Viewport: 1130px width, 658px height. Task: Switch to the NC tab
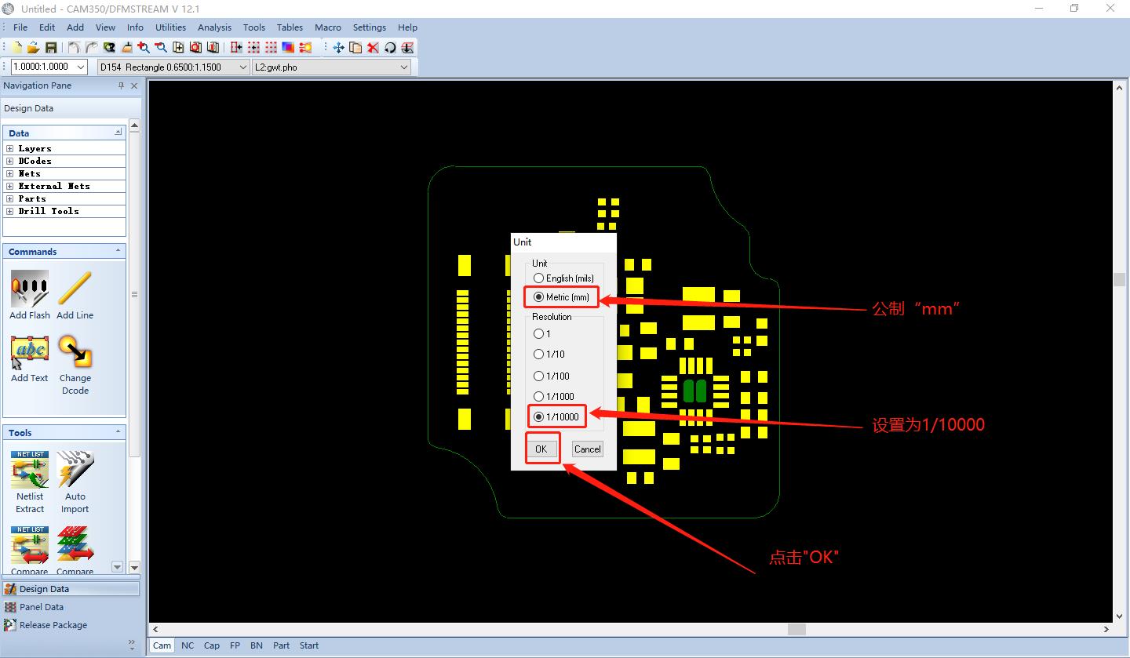click(x=188, y=645)
